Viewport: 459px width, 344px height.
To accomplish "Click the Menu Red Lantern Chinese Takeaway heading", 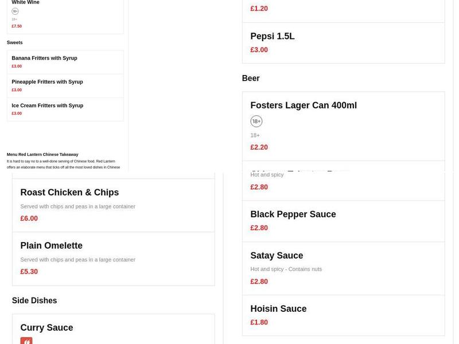I will click(x=42, y=155).
